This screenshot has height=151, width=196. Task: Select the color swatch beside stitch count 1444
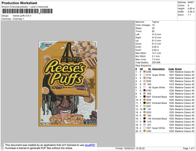coord(144,131)
